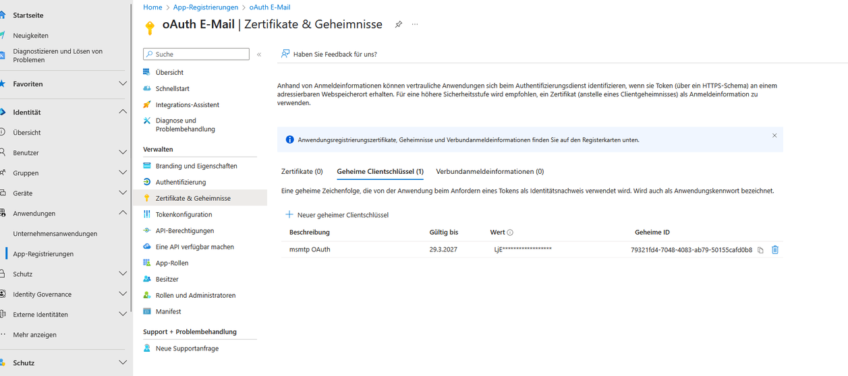Delete the msmtp OAuth client secret

[x=775, y=250]
